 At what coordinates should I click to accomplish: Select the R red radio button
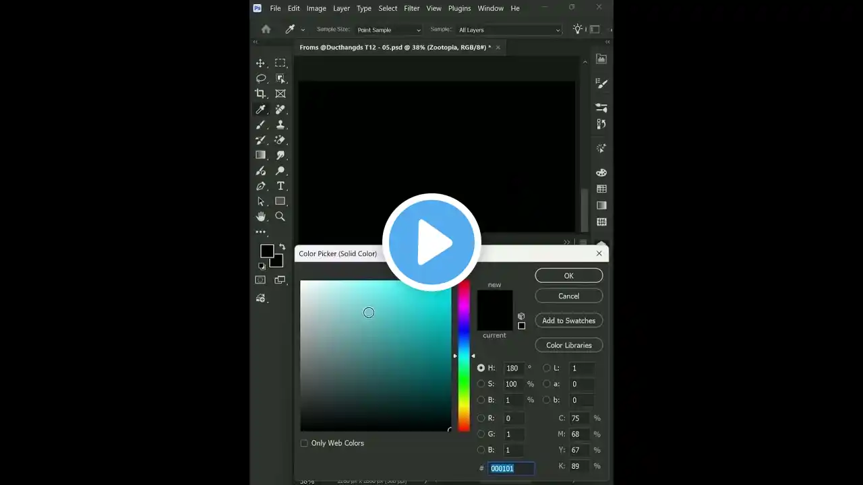click(481, 418)
